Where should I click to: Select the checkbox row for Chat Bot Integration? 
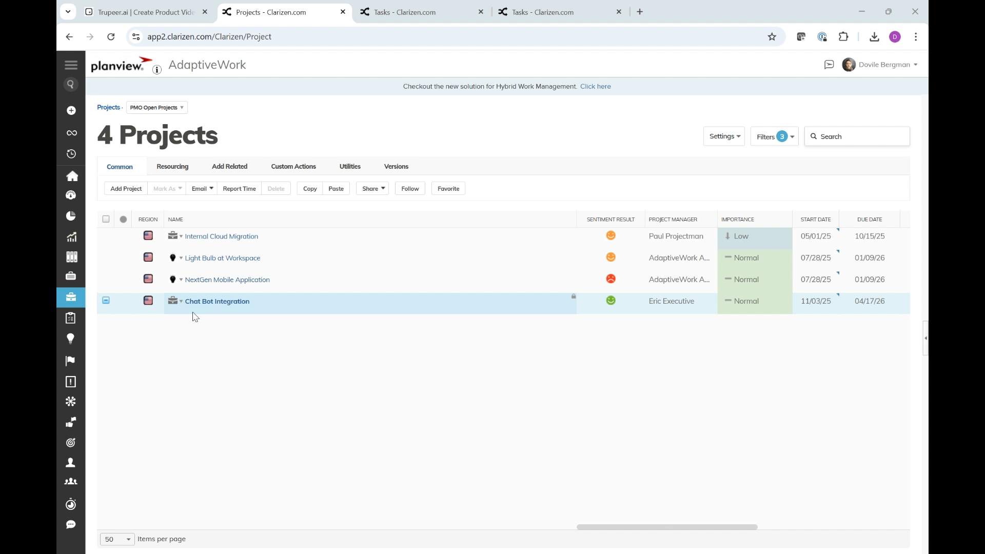click(x=106, y=301)
